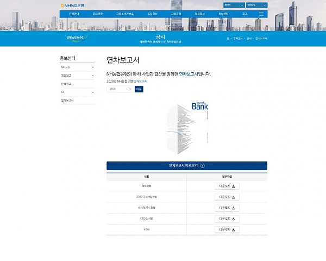Click the NH농협은행 logo
This screenshot has width=326, height=261.
pos(72,5)
